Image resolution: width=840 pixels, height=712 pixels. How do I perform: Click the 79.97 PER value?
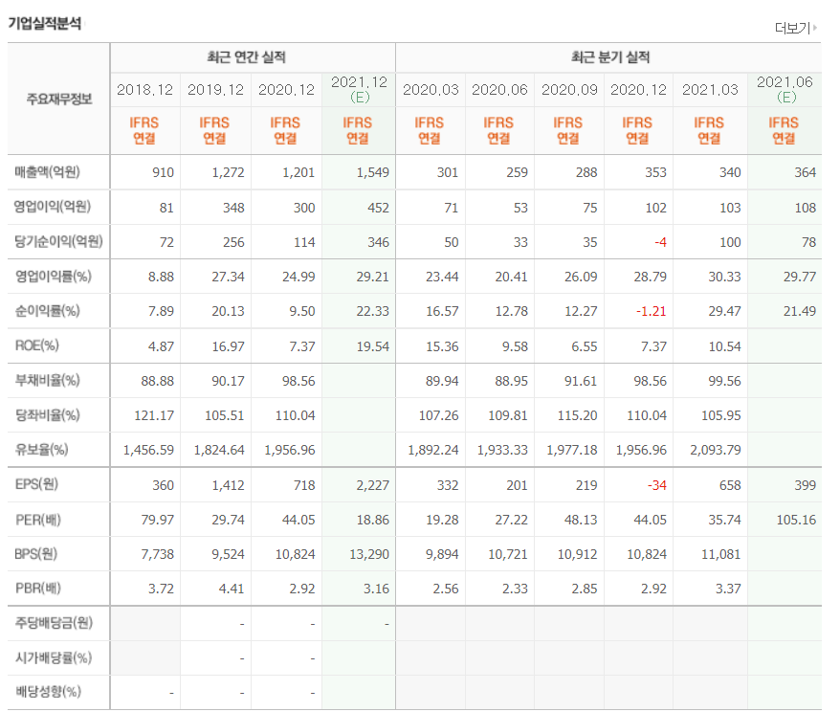click(x=158, y=520)
